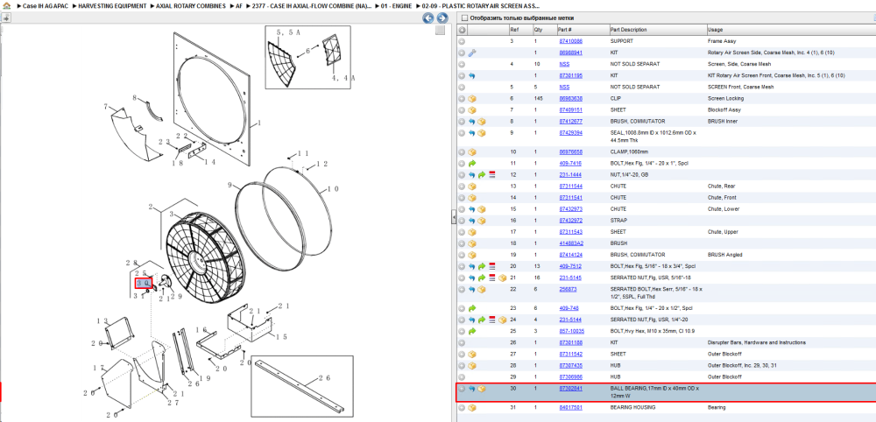Click the red list icon on NUT 231-1444 row
The width and height of the screenshot is (876, 422).
tap(492, 175)
